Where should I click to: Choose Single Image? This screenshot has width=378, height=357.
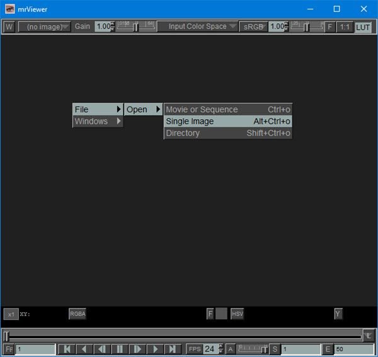coord(228,121)
